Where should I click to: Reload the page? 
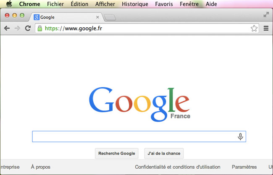(x=28, y=28)
